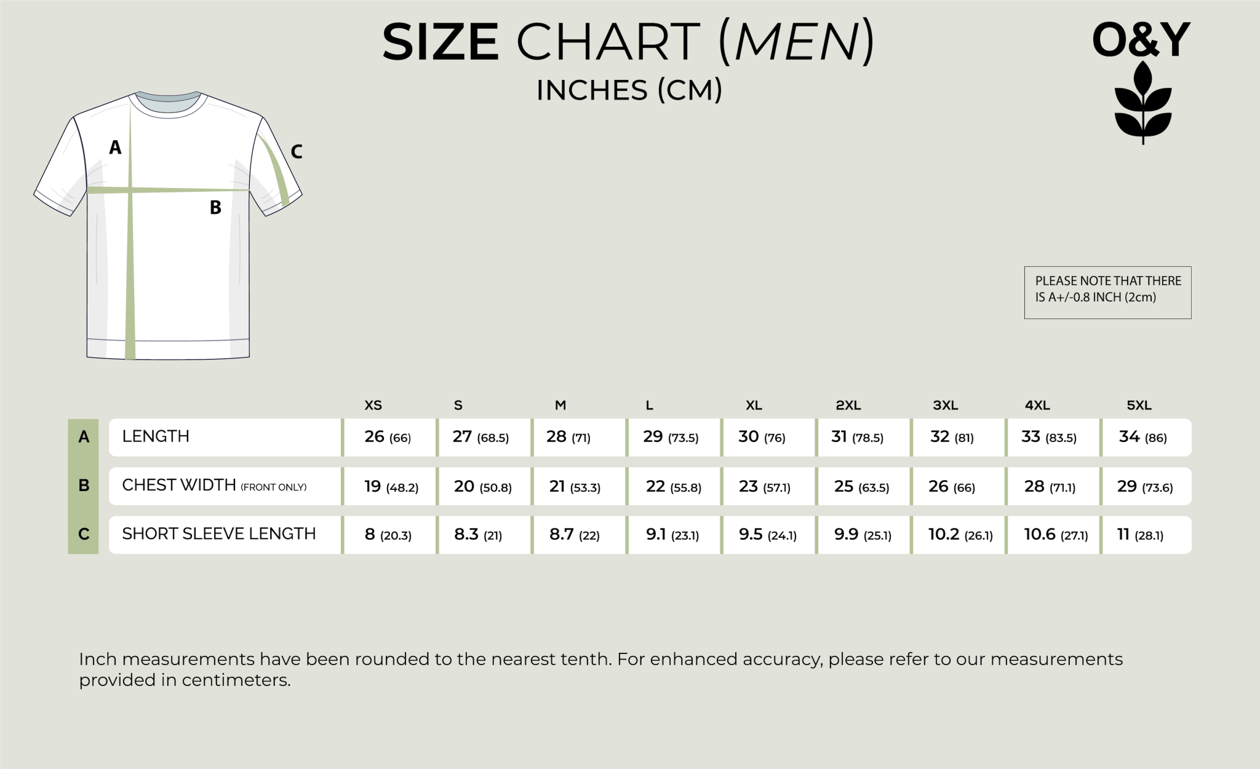Click the 2XL size column header
Viewport: 1260px width, 769px height.
point(848,406)
